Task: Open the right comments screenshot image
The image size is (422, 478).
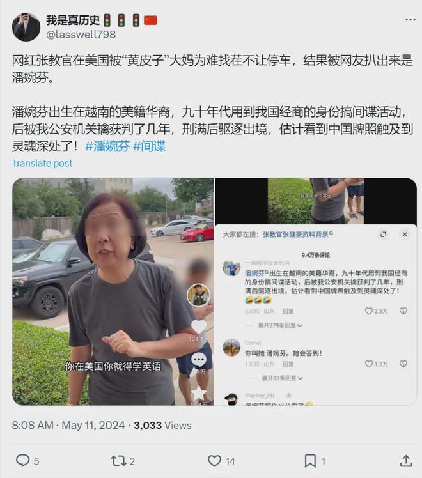Action: [316, 291]
